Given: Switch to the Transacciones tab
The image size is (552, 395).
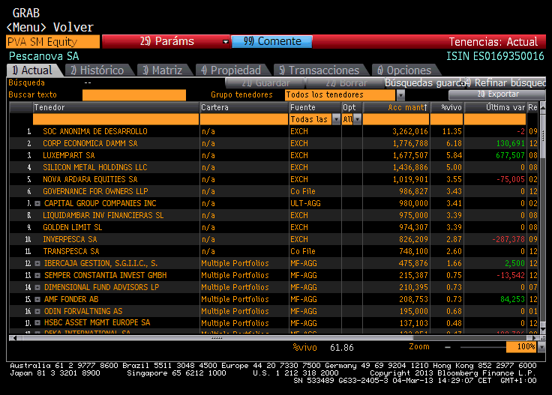Looking at the screenshot, I should pos(319,70).
